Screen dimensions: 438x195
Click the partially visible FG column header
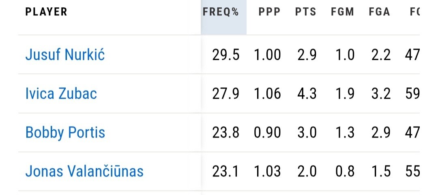pos(414,12)
